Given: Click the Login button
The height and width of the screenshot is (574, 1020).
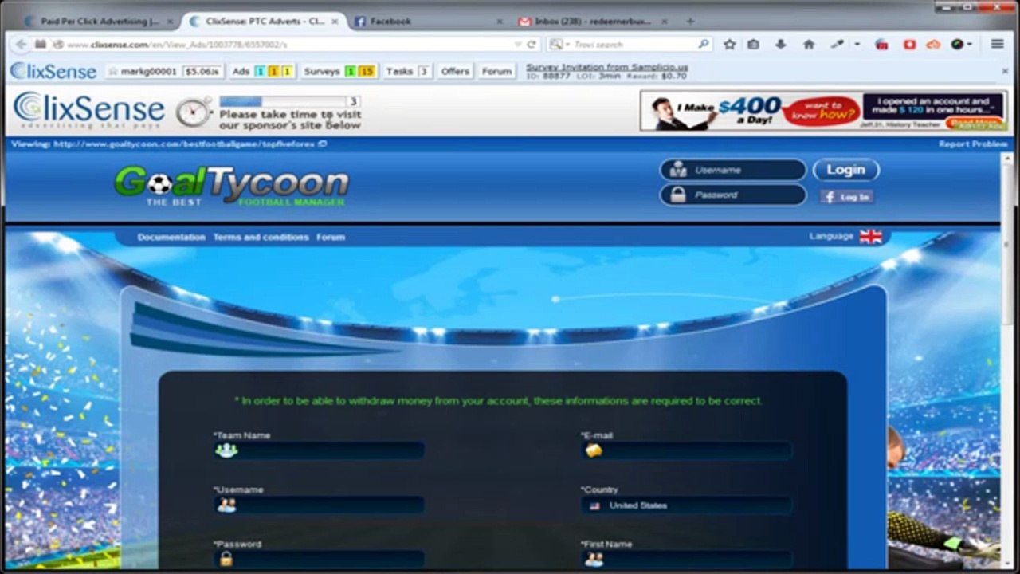Looking at the screenshot, I should (x=845, y=170).
